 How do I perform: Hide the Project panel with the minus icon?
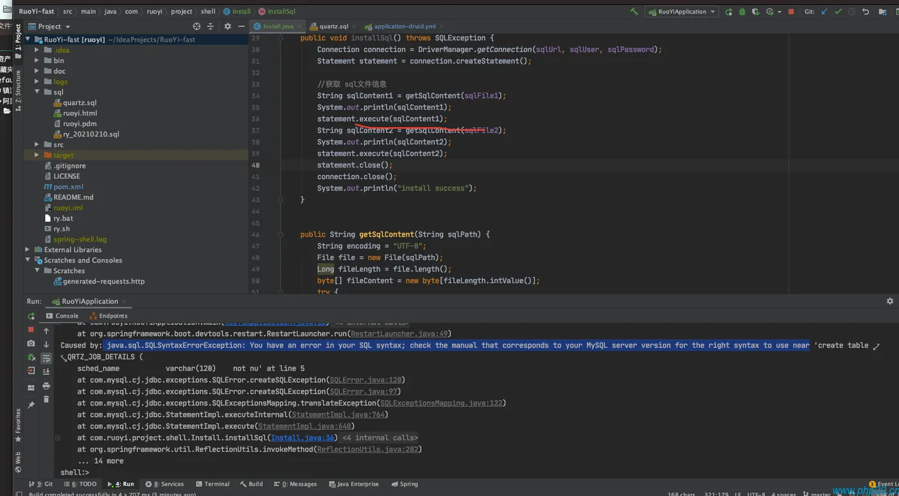(x=241, y=26)
